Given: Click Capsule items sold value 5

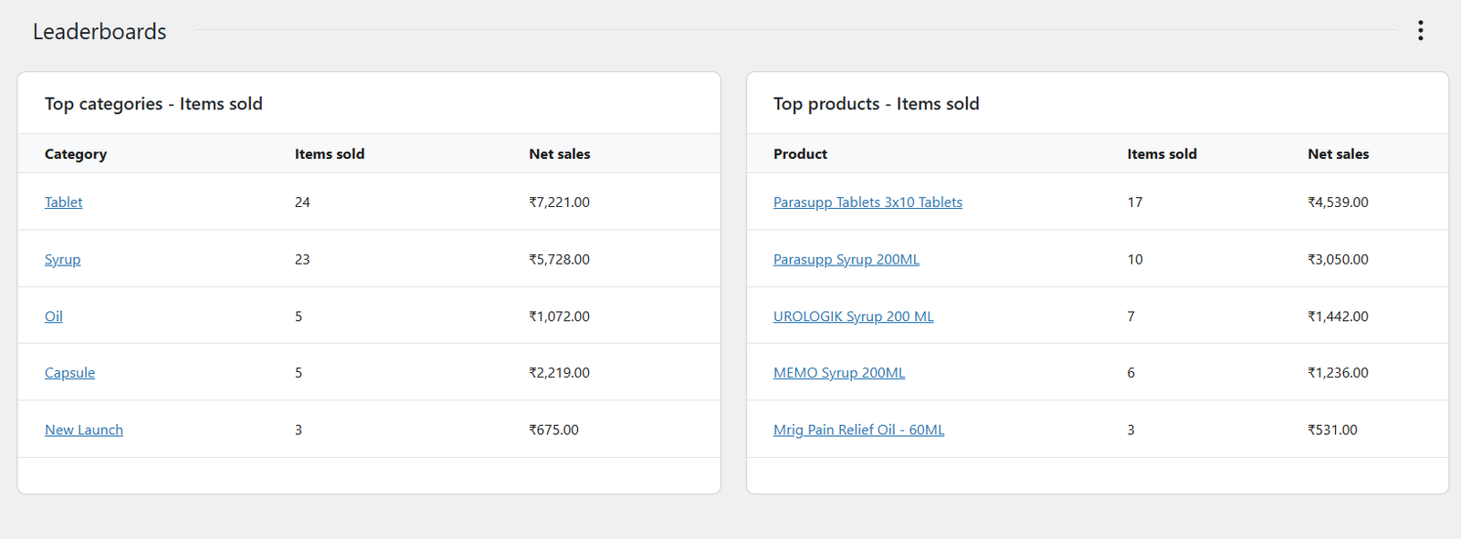Looking at the screenshot, I should [x=299, y=373].
